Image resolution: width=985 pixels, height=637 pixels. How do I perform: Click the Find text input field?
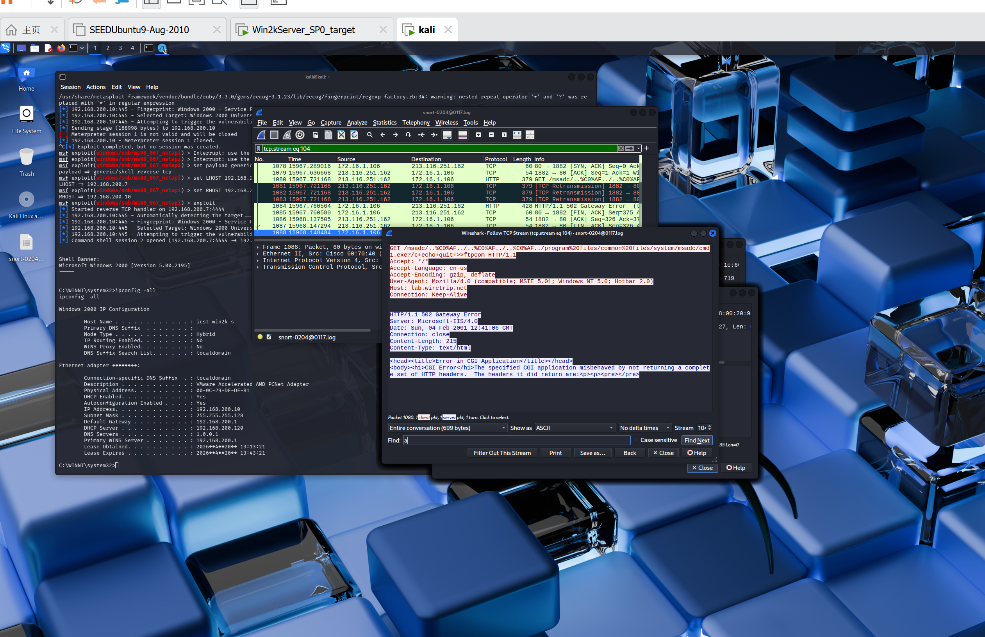516,440
